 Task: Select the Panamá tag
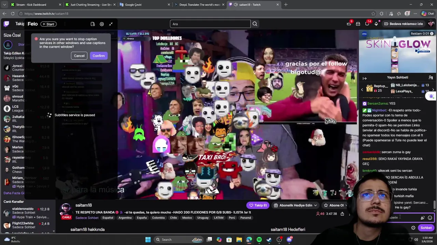pos(245,218)
